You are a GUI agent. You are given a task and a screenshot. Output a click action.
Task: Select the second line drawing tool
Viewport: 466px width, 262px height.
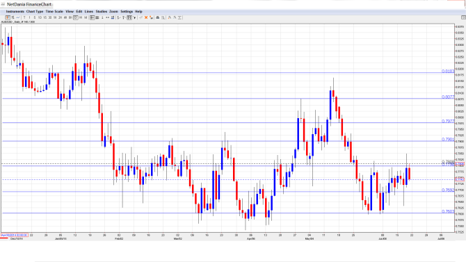point(124,18)
